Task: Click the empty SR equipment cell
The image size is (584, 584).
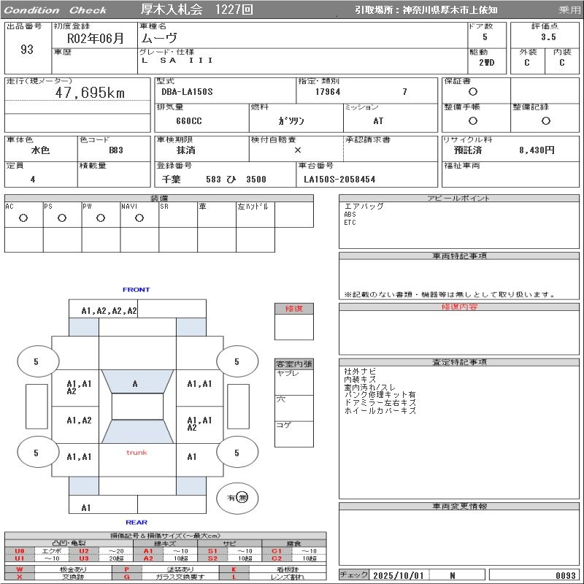Action: pyautogui.click(x=178, y=218)
